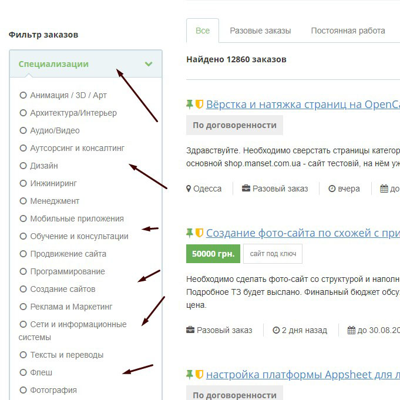The height and width of the screenshot is (400, 400).
Task: Click the clock icon next to вчера
Action: 332,189
